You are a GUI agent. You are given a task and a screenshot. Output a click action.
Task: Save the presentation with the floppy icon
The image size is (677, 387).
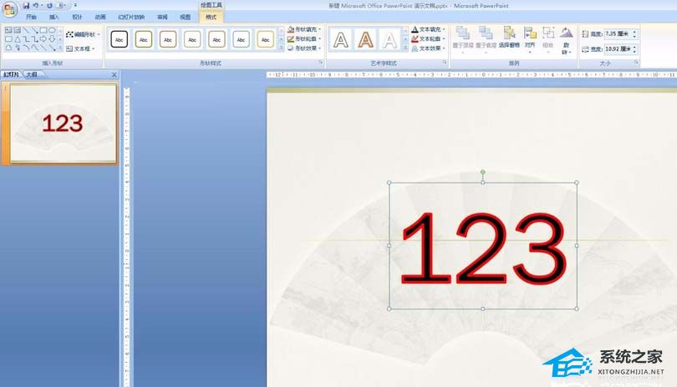(x=26, y=6)
